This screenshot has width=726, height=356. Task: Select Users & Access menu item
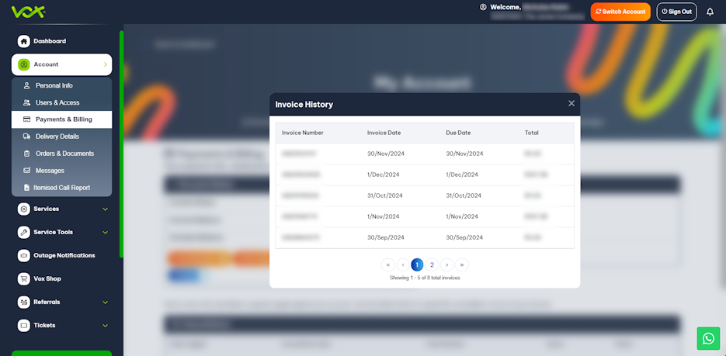[x=57, y=102]
